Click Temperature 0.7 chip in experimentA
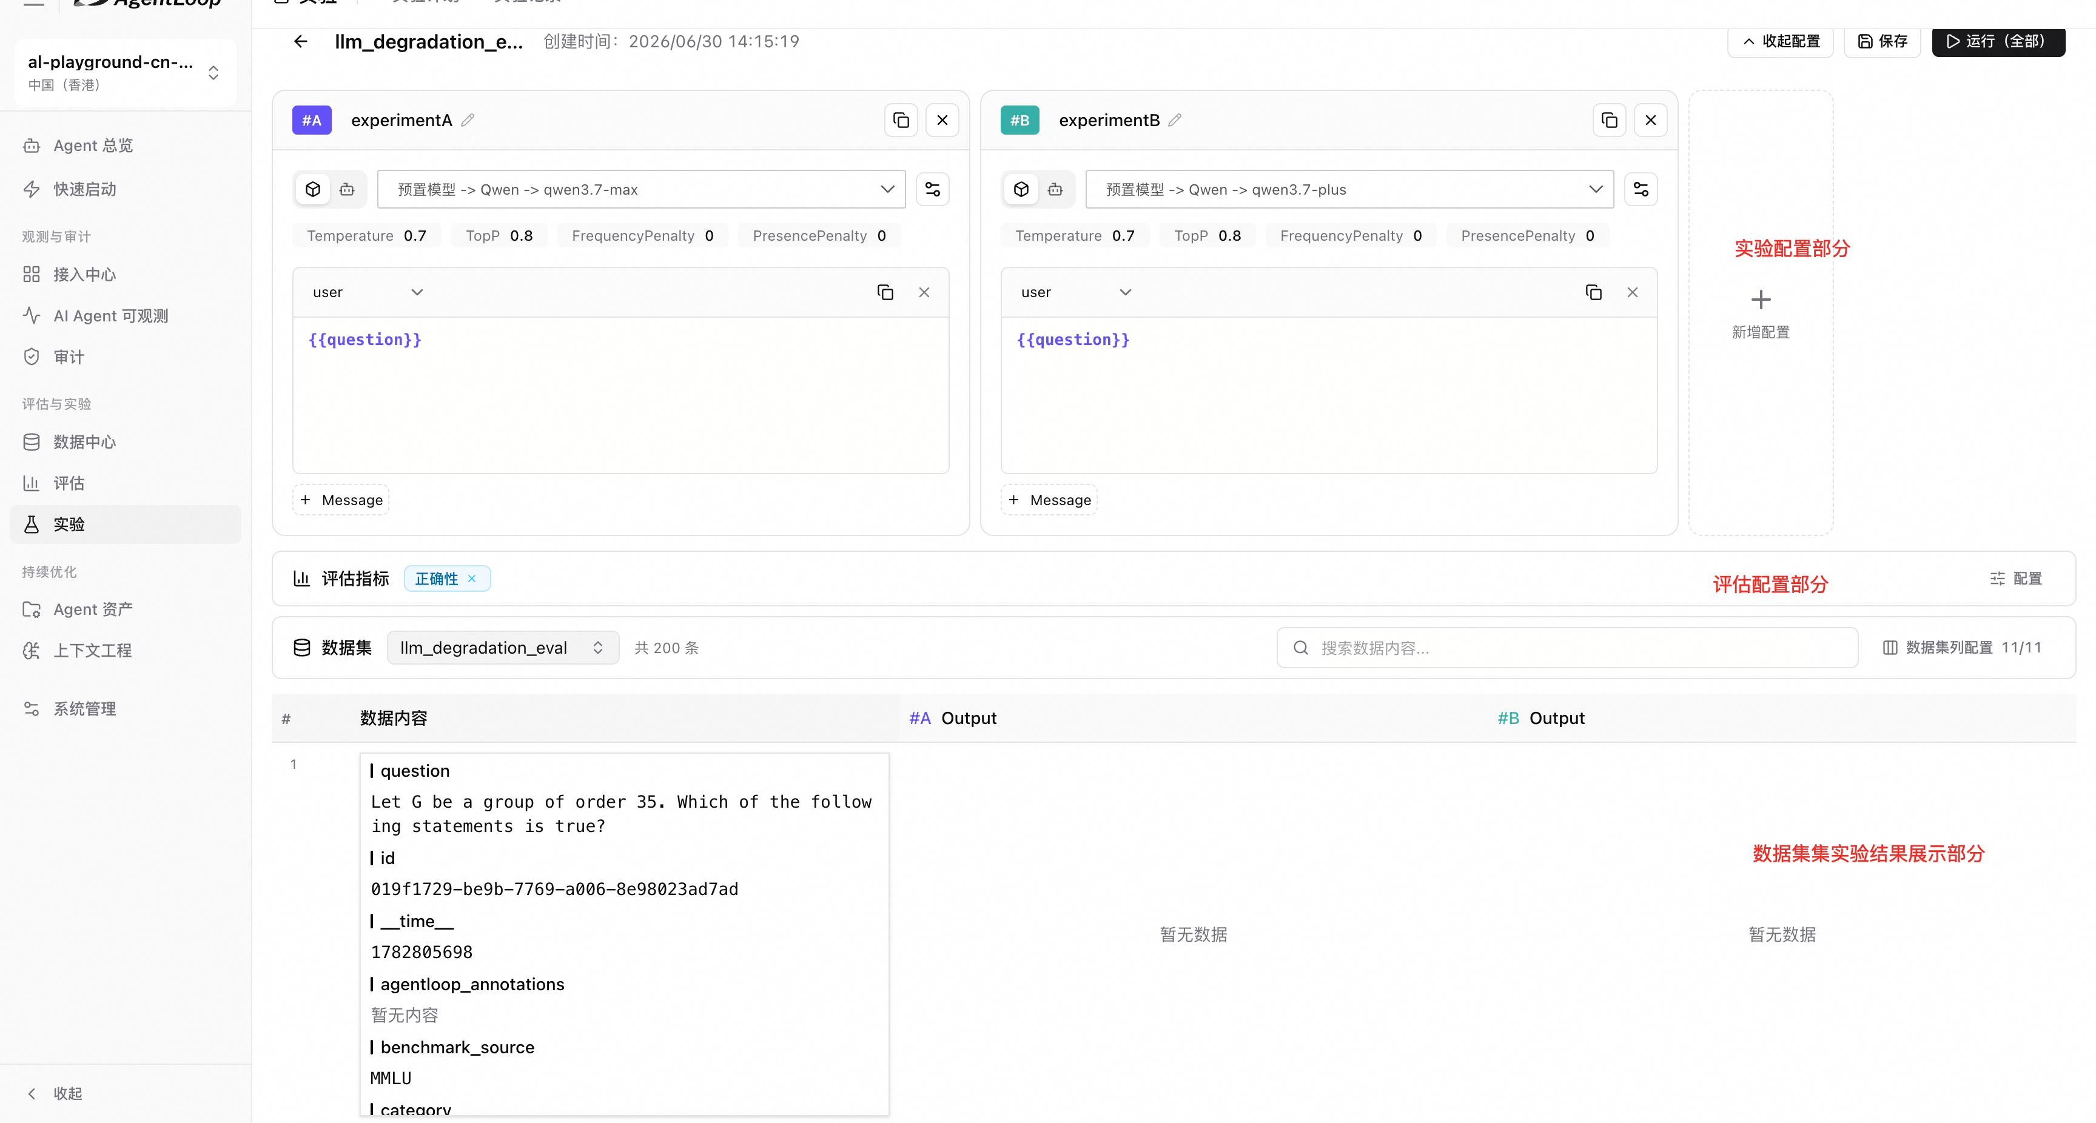 click(x=366, y=236)
